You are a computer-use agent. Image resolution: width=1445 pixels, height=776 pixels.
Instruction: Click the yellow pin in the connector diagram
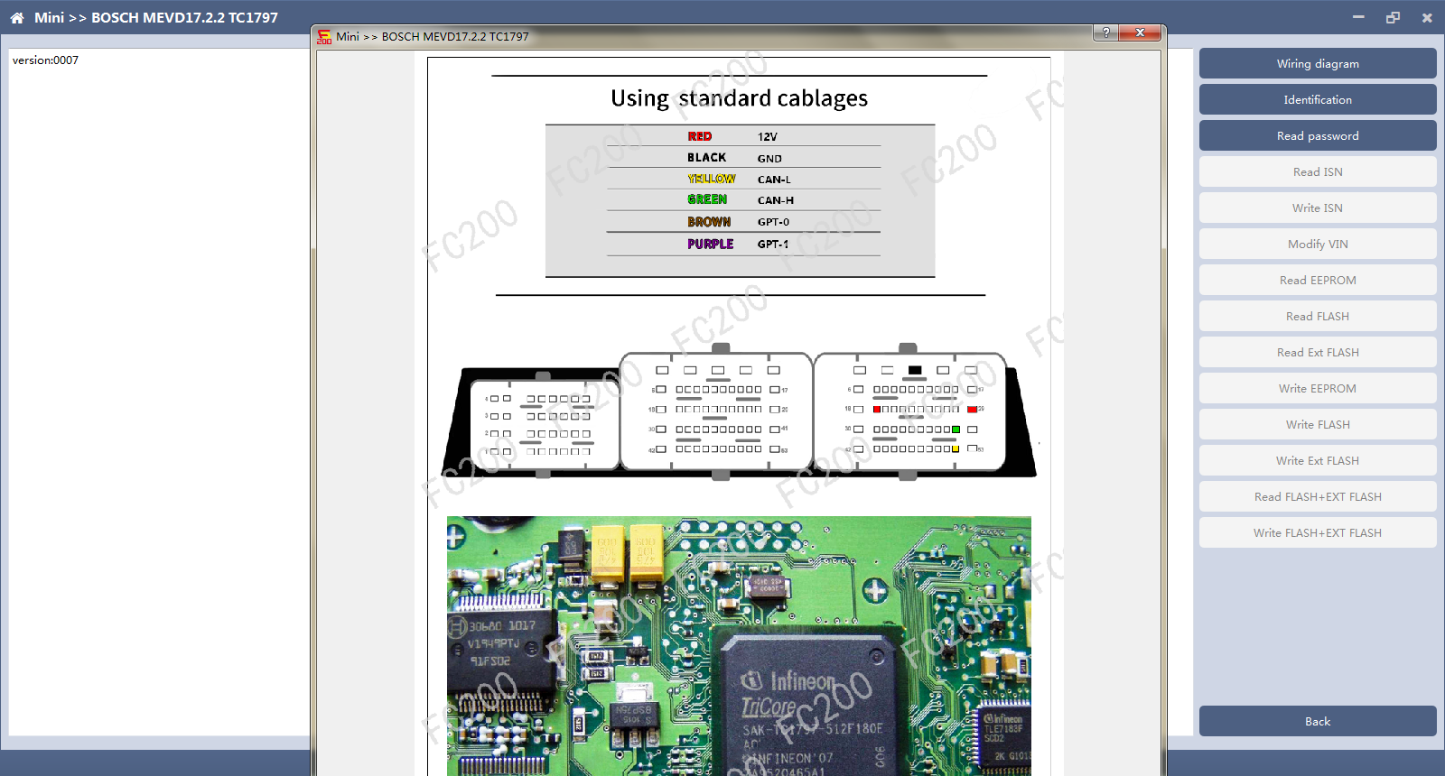click(x=956, y=448)
